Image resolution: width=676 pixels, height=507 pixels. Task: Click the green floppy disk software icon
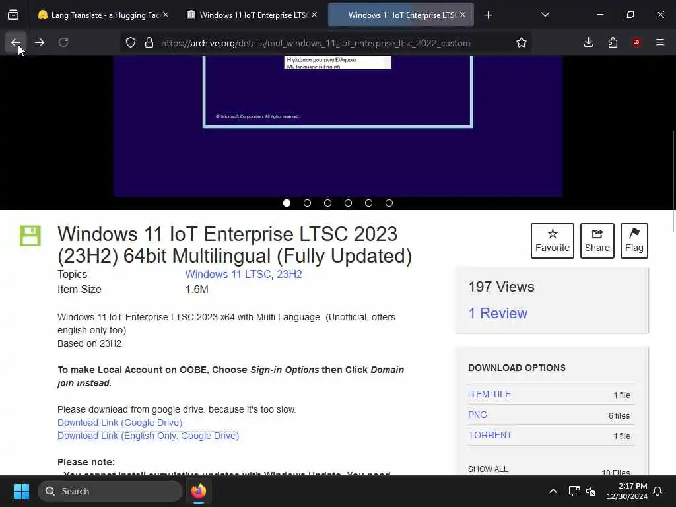coord(30,236)
